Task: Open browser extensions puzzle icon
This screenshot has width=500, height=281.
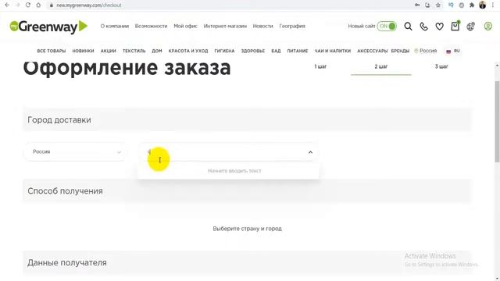Action: tap(472, 5)
